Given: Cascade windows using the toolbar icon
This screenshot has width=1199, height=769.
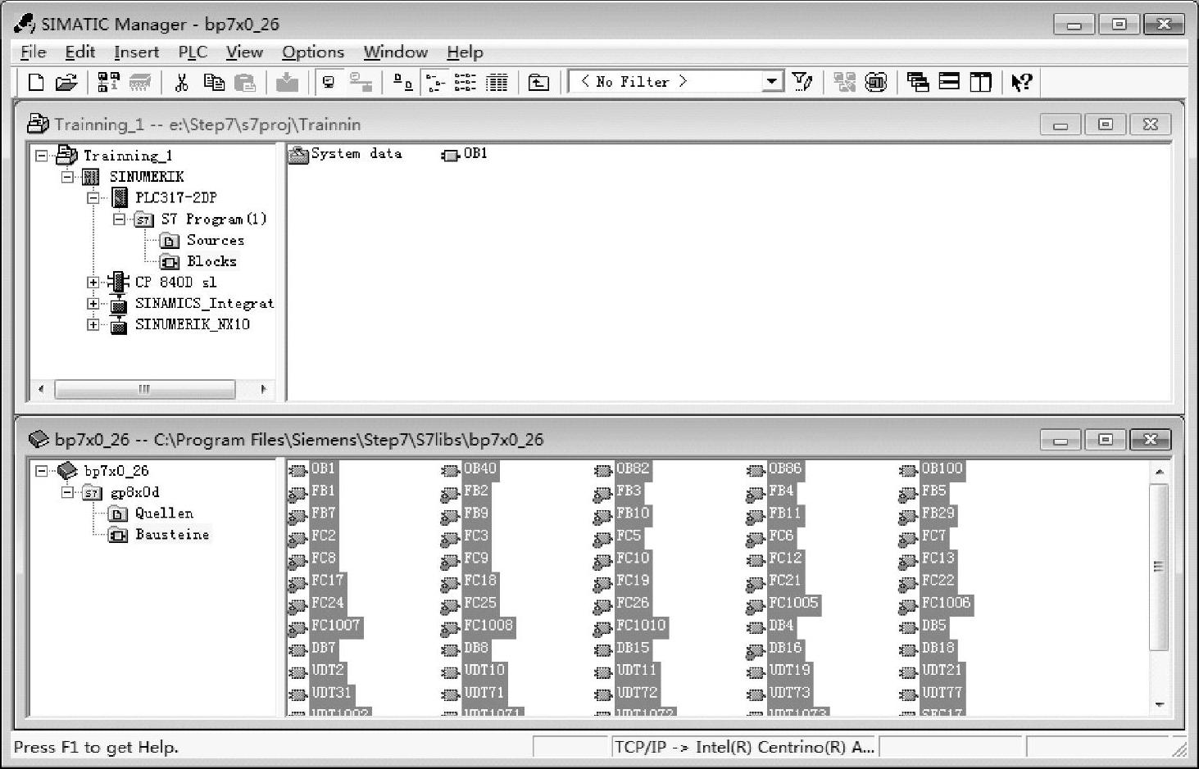Looking at the screenshot, I should tap(918, 82).
